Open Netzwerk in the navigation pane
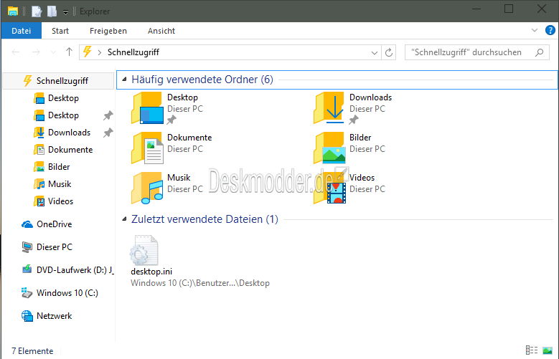This screenshot has width=559, height=359. [55, 316]
